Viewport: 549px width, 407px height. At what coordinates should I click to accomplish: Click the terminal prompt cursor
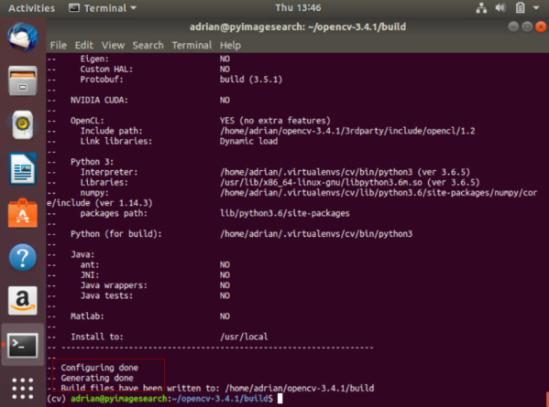tap(280, 399)
